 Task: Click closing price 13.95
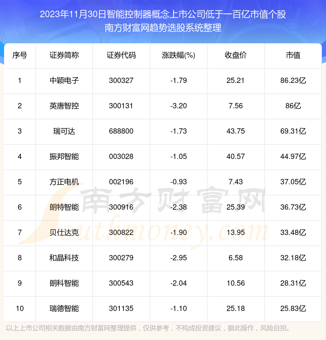tap(236, 233)
